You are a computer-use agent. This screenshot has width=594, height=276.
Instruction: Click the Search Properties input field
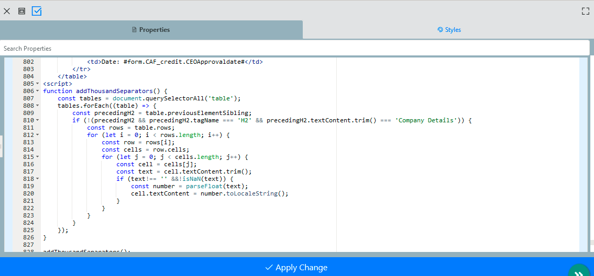(x=294, y=48)
